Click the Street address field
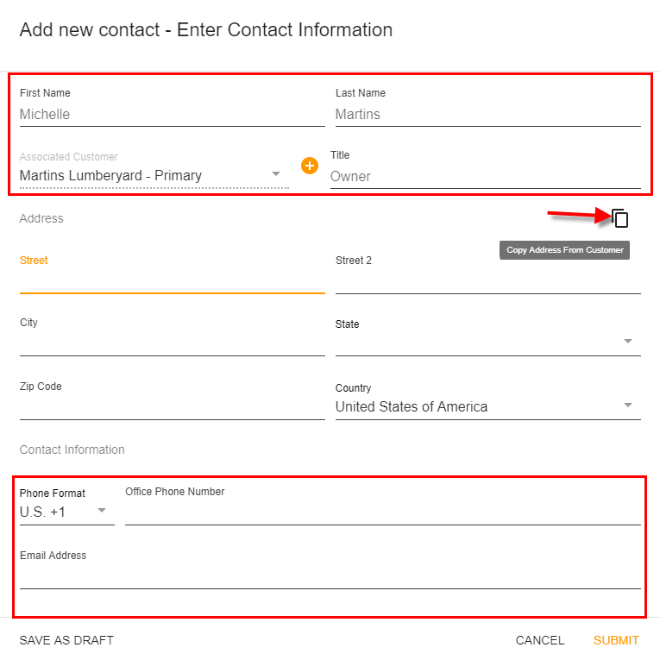 coord(172,280)
